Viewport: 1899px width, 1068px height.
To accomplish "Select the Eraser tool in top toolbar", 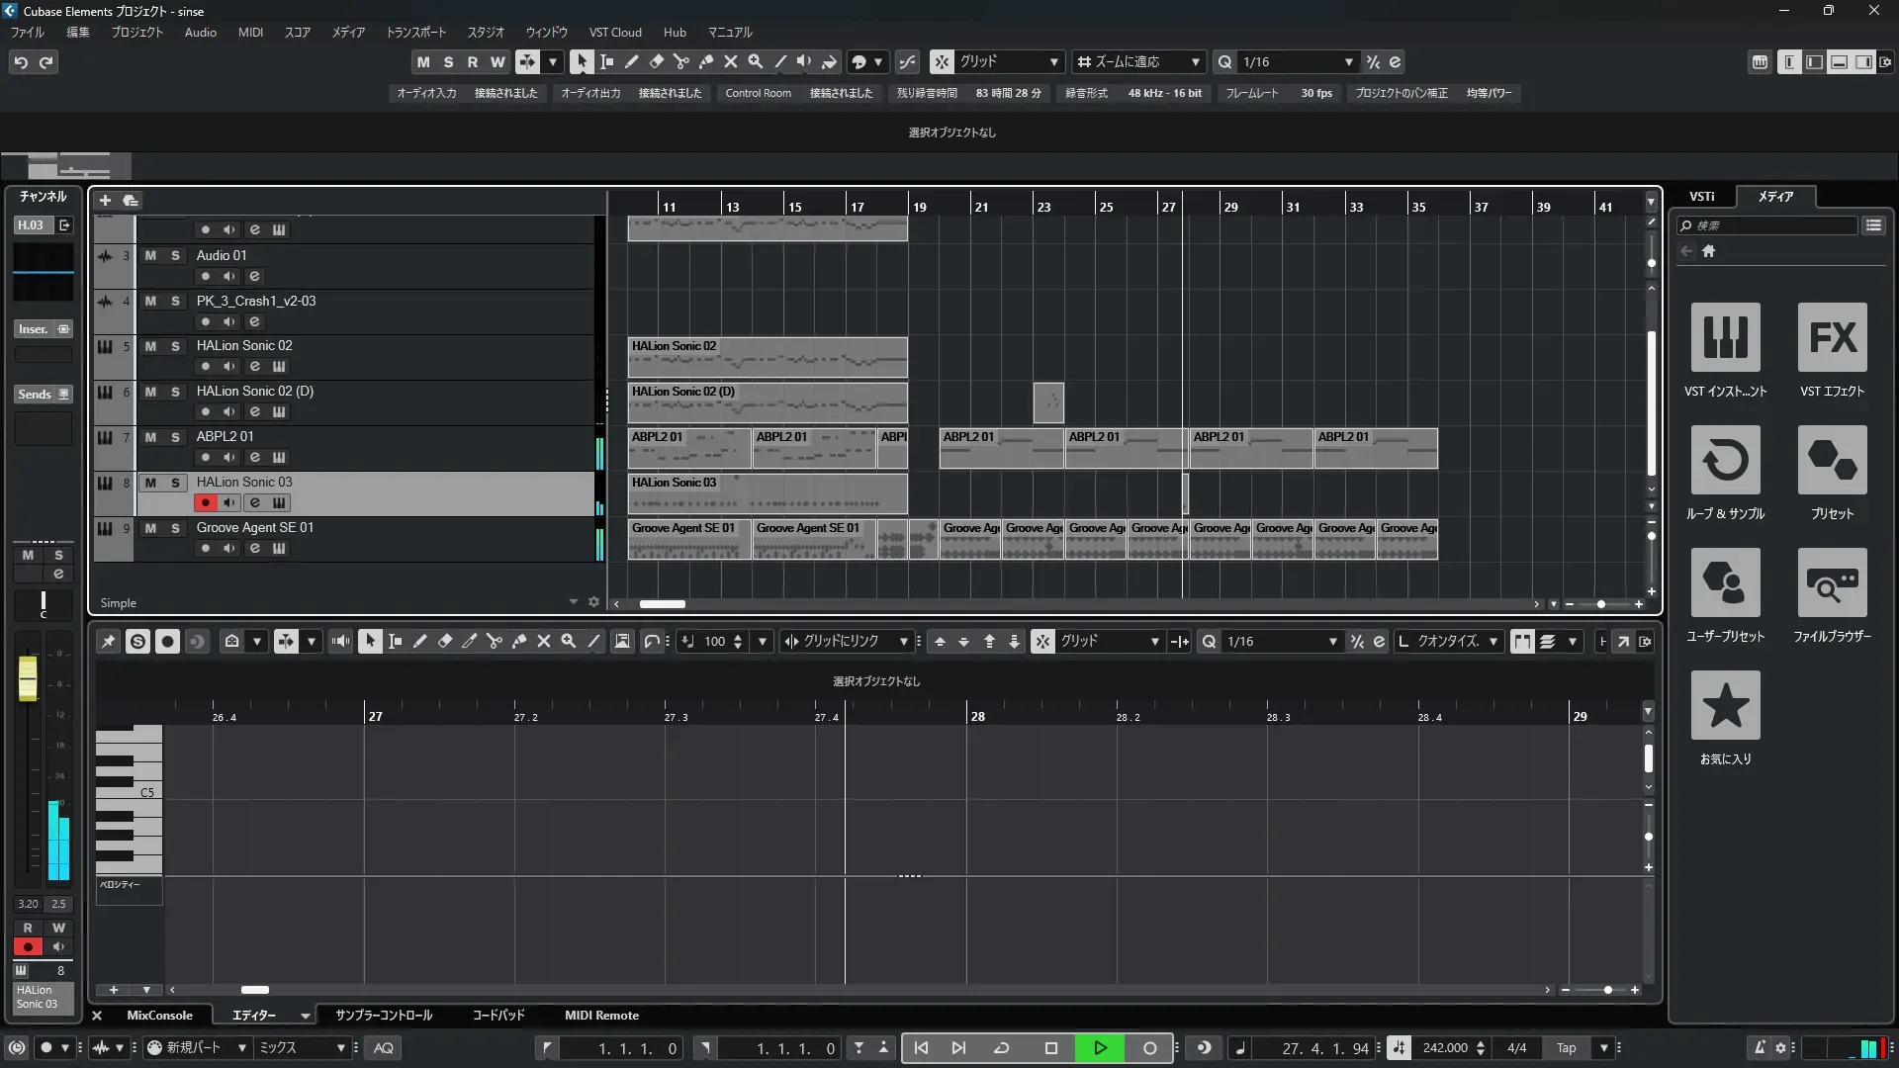I will coord(656,61).
